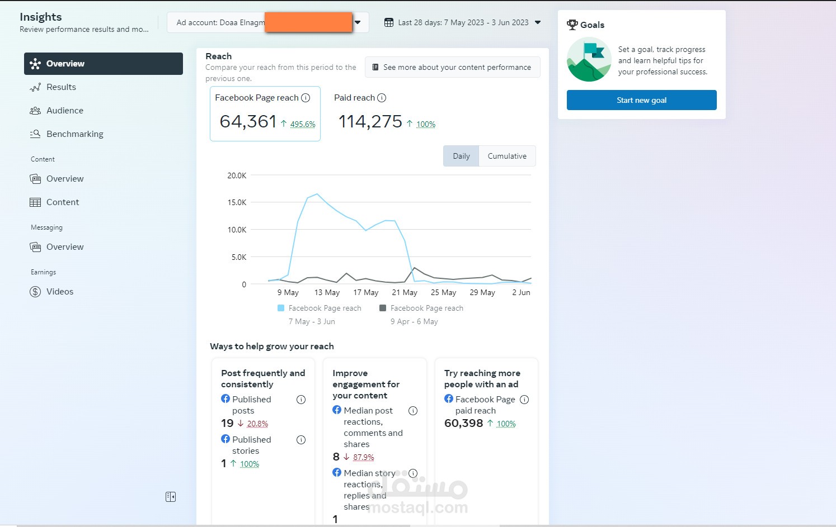Click the Facebook logo beside Published posts
This screenshot has height=527, width=836.
tap(226, 399)
